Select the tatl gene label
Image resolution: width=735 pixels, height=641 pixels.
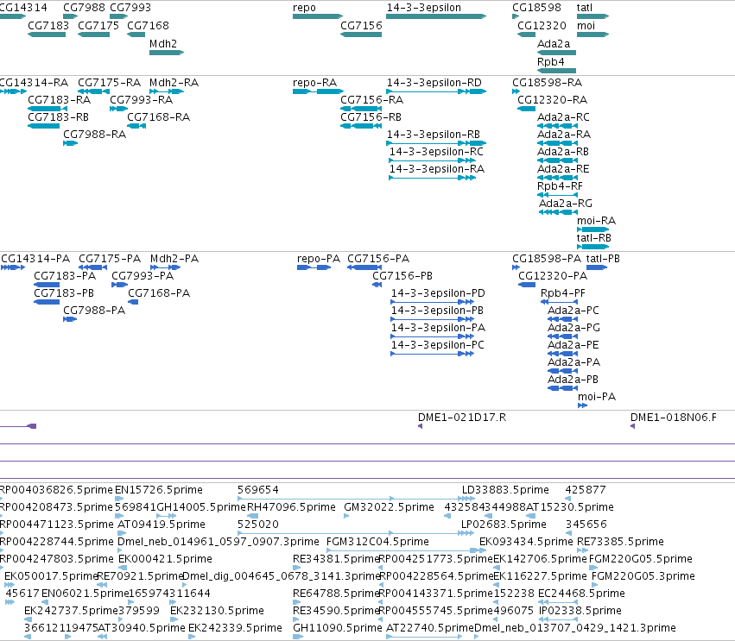(x=585, y=8)
